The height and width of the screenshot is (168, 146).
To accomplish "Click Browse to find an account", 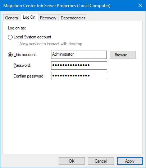I will (x=123, y=55).
